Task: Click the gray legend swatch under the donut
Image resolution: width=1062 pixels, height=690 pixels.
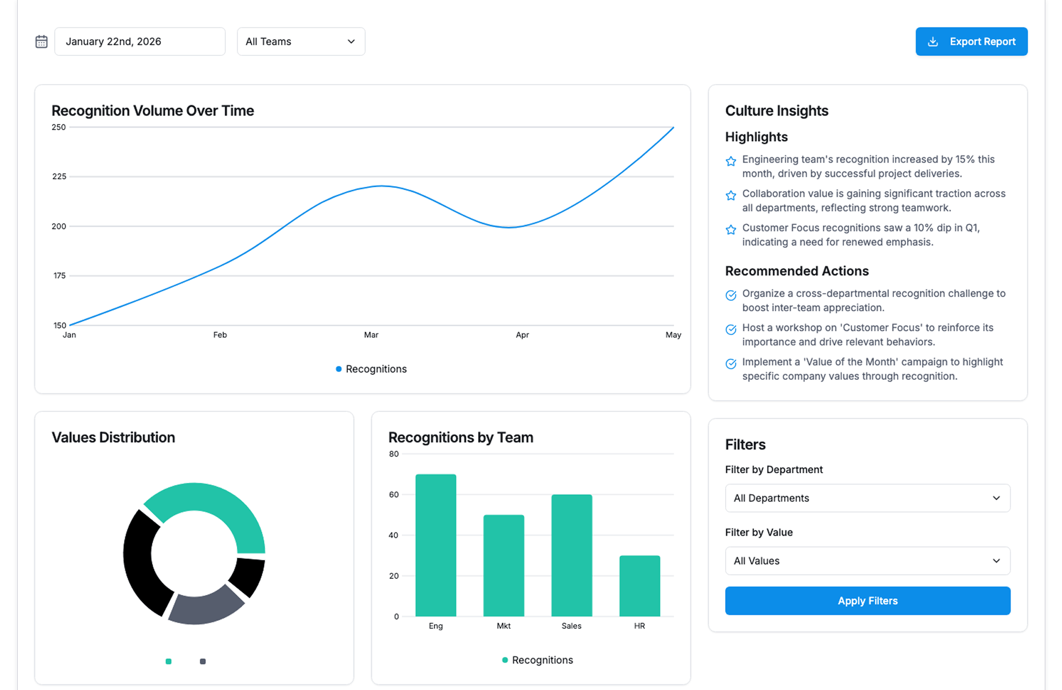Action: pyautogui.click(x=203, y=661)
